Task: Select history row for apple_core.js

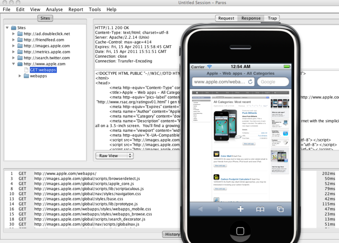Action: (84, 184)
